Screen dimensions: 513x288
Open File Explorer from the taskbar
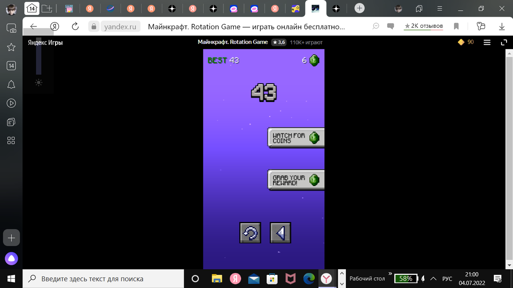click(x=217, y=279)
